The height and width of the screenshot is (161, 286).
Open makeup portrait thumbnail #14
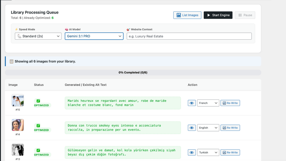[18, 125]
